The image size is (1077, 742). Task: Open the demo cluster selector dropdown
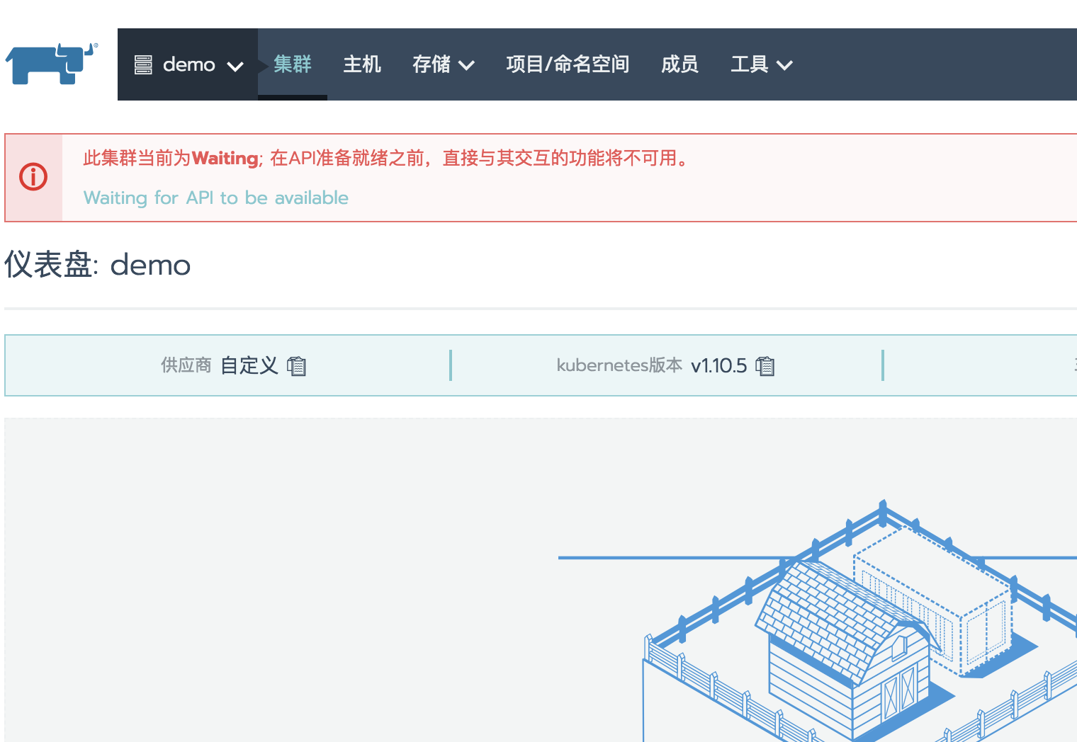click(x=188, y=64)
